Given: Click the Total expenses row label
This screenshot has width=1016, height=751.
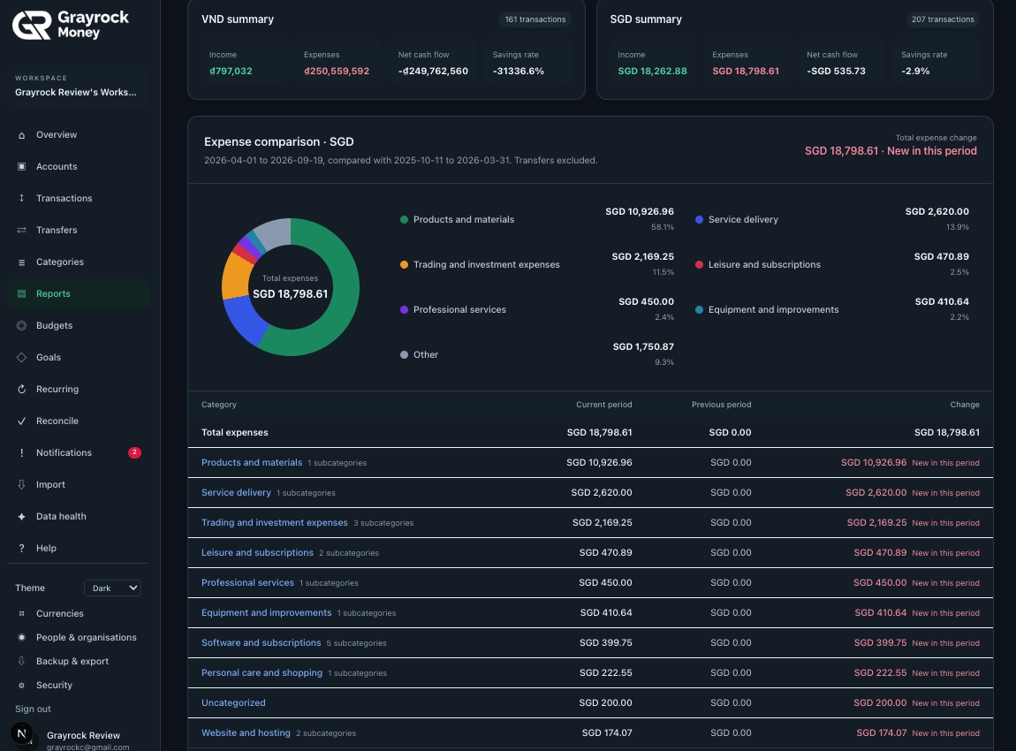Looking at the screenshot, I should 234,432.
